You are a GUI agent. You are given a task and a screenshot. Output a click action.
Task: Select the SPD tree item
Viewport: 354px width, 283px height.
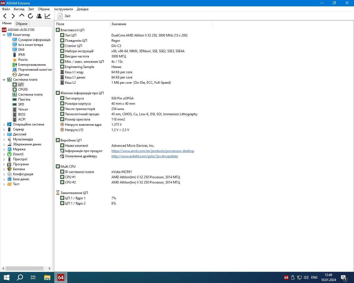click(x=21, y=104)
